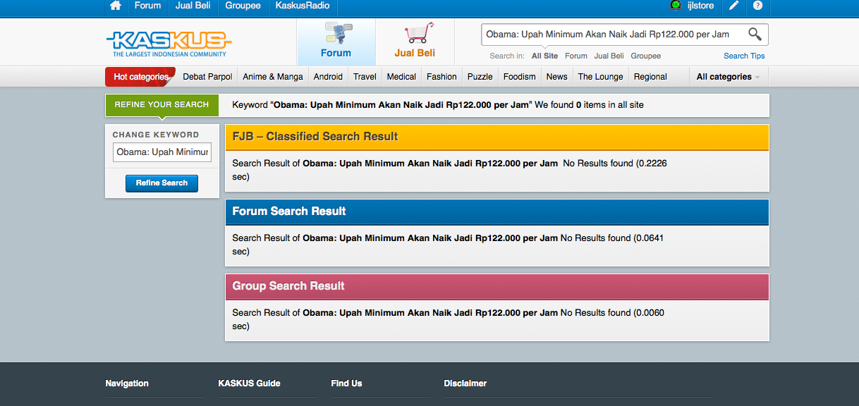Viewport: 859px width, 406px height.
Task: Open Groupee in top navigation bar
Action: 243,6
